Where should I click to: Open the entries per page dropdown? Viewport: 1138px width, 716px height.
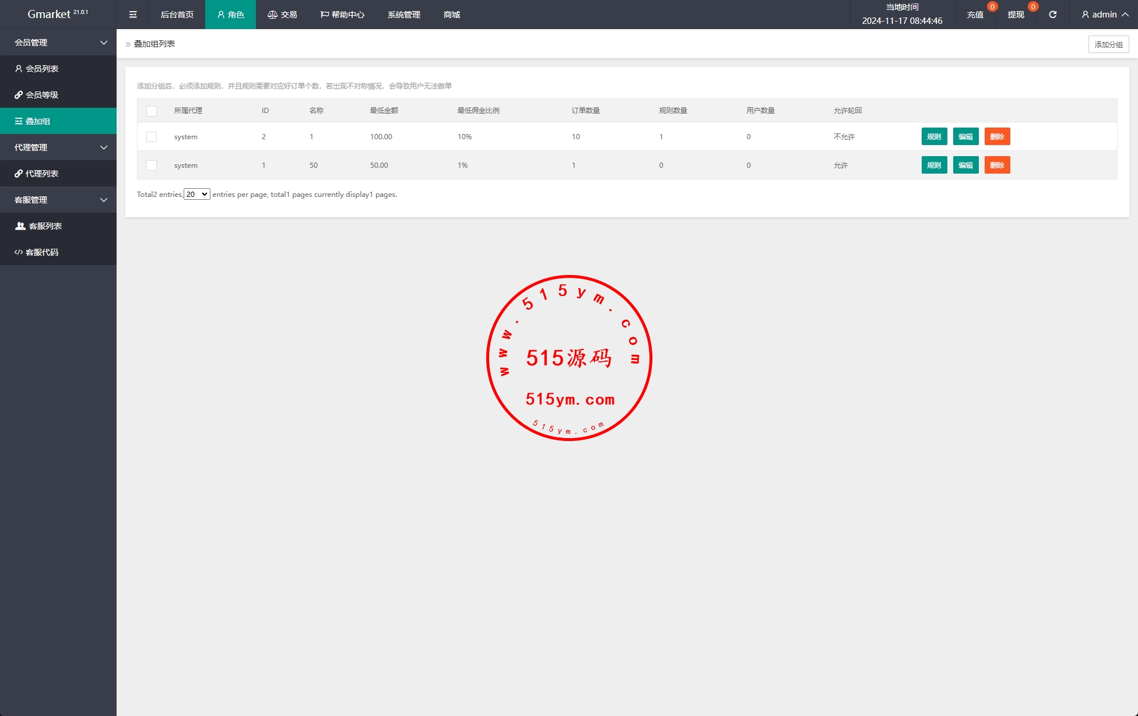[196, 195]
